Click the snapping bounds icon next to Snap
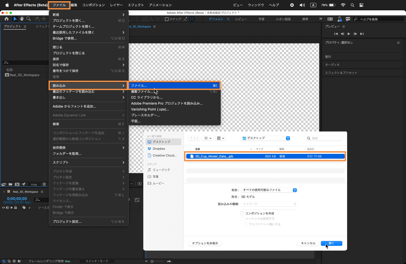The height and width of the screenshot is (264, 406). pyautogui.click(x=192, y=19)
